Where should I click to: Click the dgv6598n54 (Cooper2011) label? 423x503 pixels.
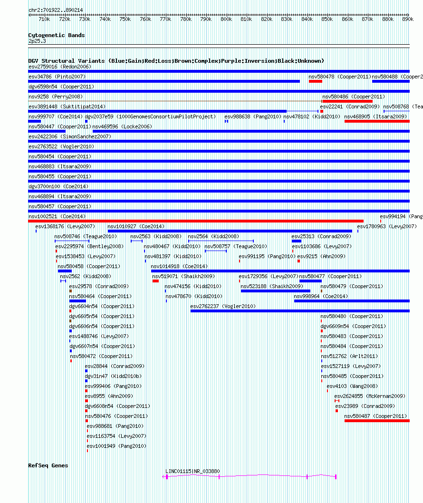click(x=61, y=87)
